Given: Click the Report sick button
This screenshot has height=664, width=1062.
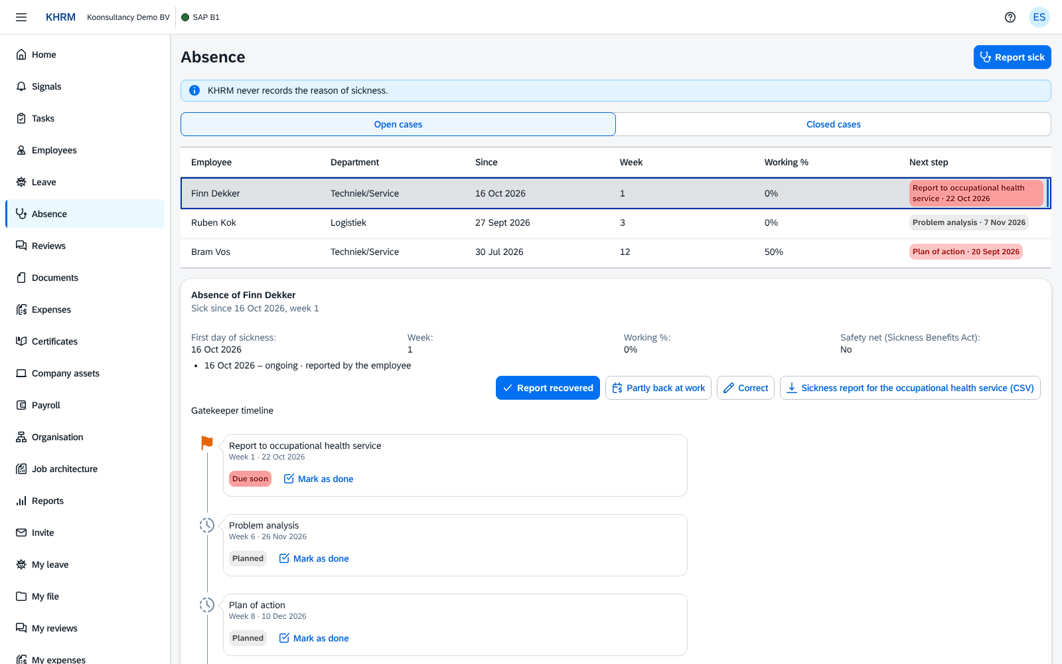Looking at the screenshot, I should coord(1012,57).
